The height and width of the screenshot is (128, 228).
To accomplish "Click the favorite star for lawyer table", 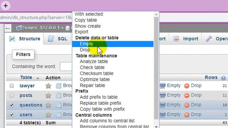I will [x=48, y=86].
